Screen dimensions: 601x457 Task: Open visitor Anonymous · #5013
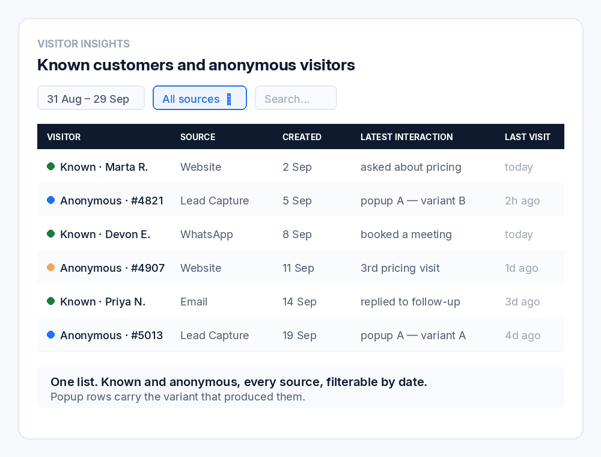tap(111, 336)
